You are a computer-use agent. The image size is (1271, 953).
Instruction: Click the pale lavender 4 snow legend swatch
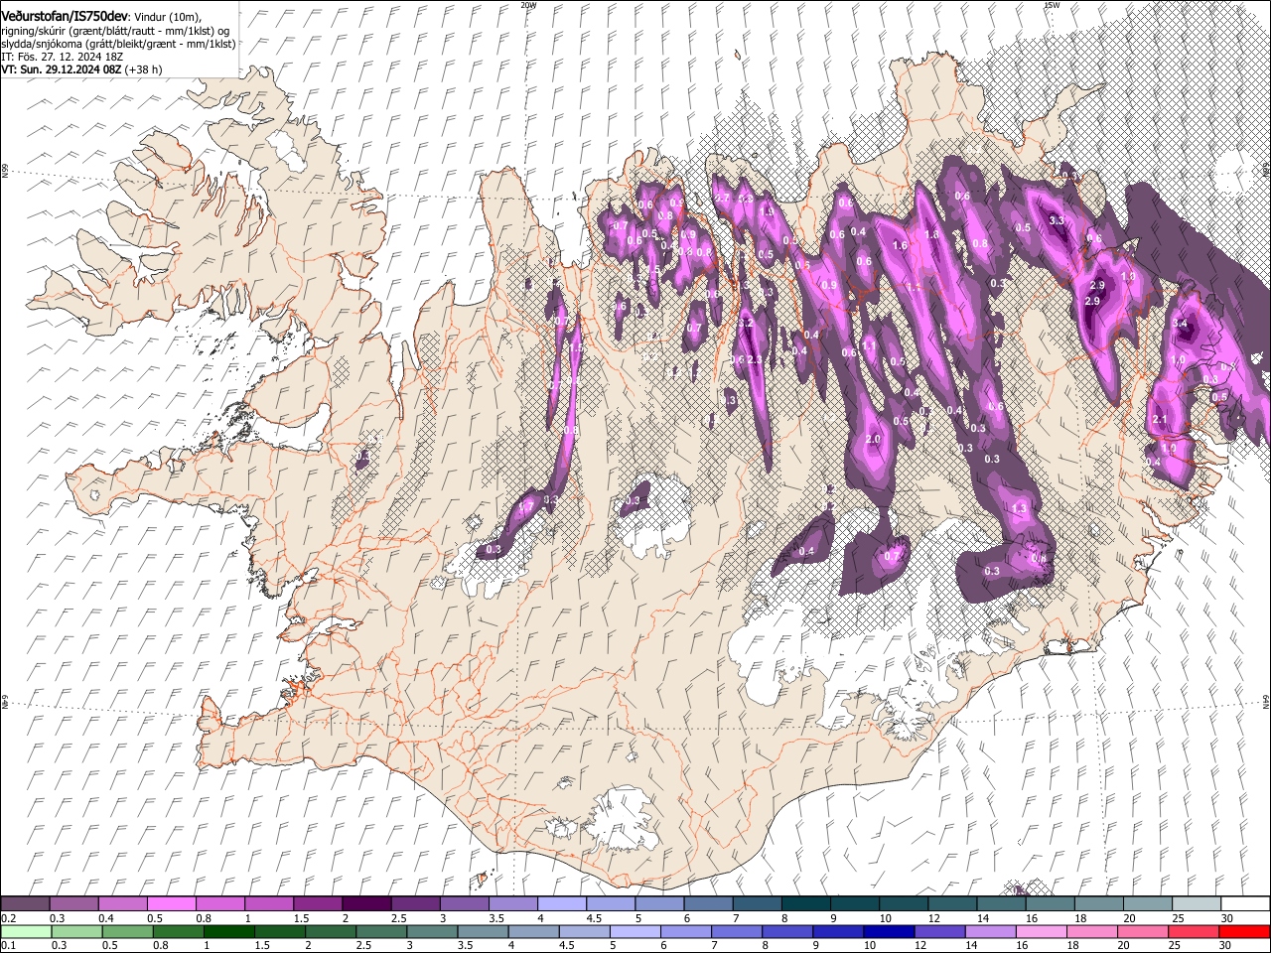click(562, 904)
